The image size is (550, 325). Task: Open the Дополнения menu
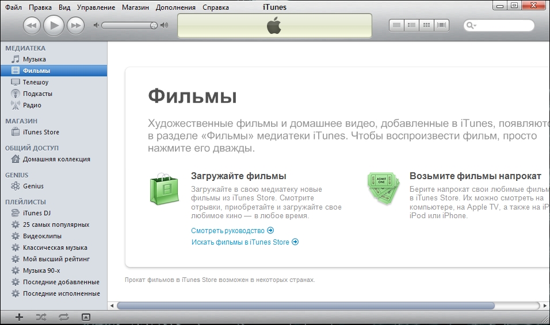[x=175, y=7]
